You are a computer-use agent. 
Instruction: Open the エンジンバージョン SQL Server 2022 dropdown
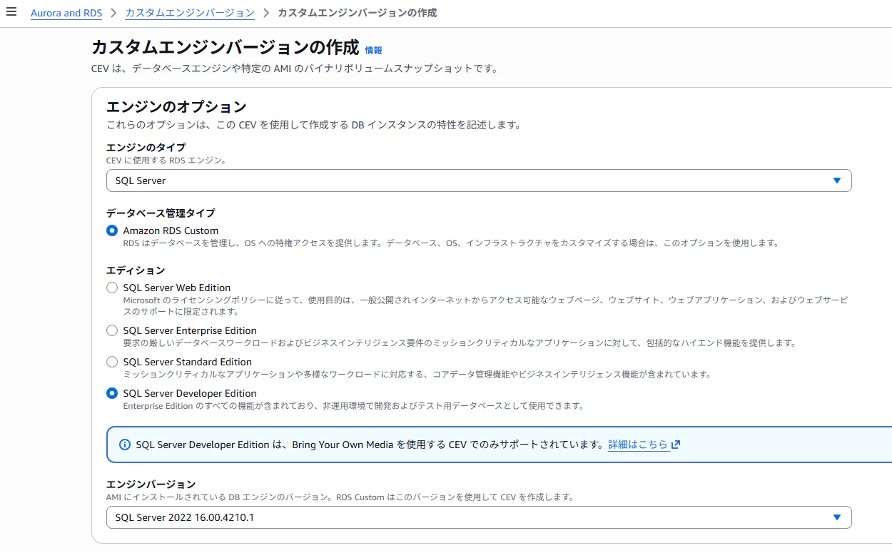[x=479, y=517]
